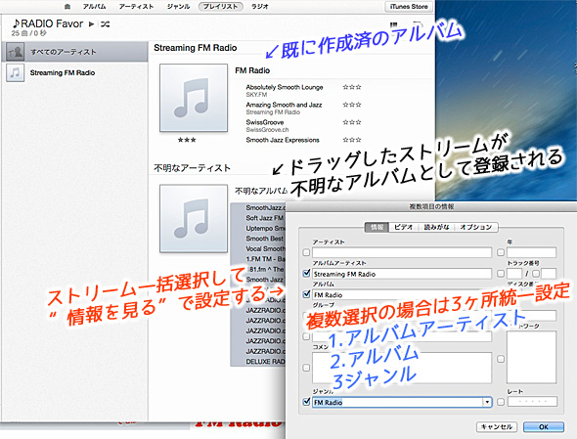Screen dimensions: 577x439
Task: Switch to the アーティスト view tab
Action: coord(136,6)
